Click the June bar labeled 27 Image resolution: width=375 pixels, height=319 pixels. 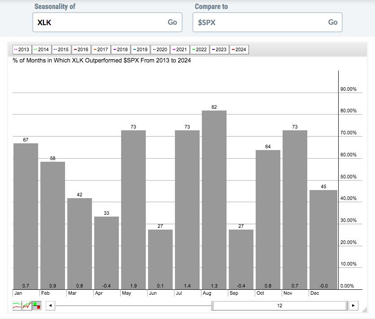click(160, 259)
